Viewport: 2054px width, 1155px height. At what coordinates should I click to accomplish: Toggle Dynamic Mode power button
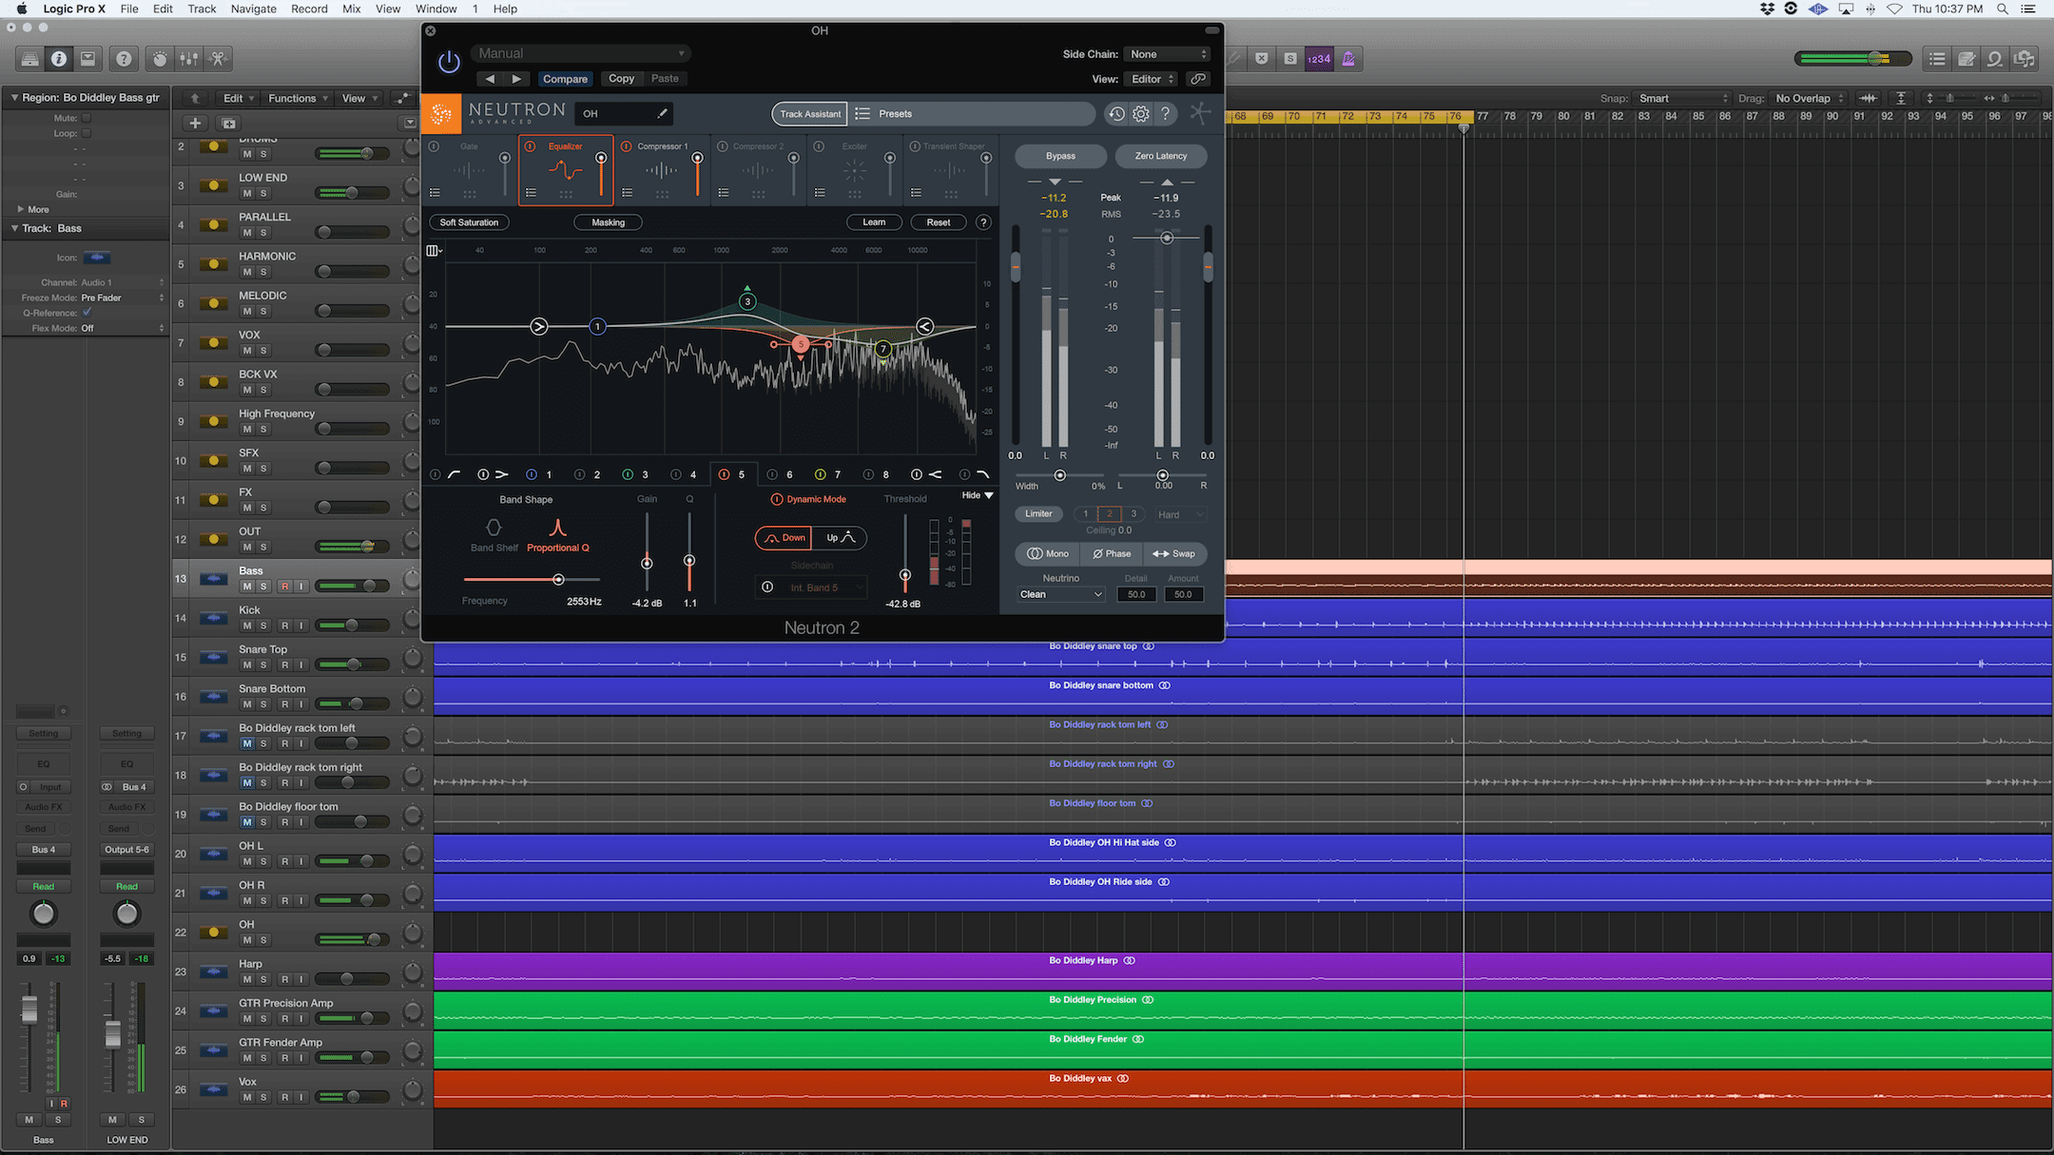pyautogui.click(x=776, y=499)
